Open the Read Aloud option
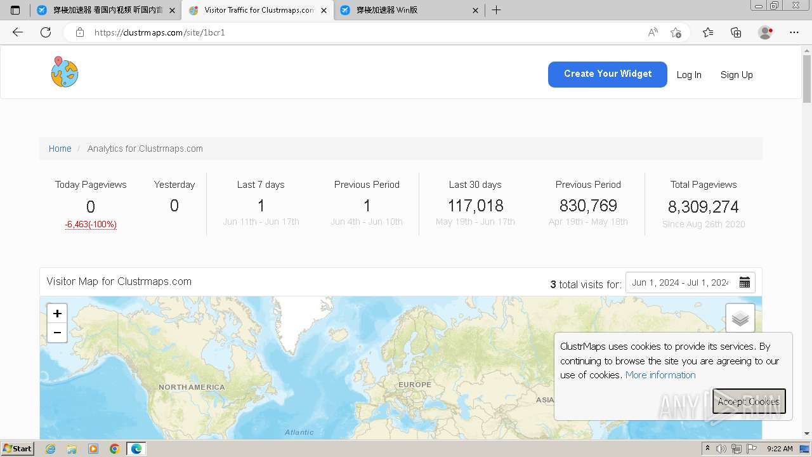The width and height of the screenshot is (812, 457). (x=653, y=32)
